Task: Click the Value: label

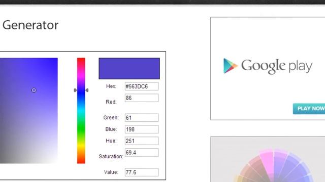Action: 111,172
